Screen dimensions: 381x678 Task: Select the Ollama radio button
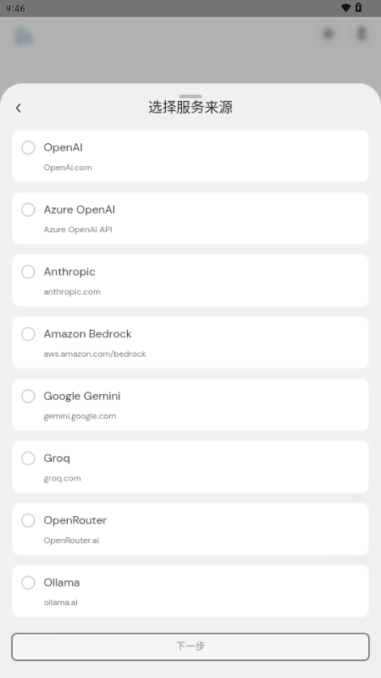click(28, 582)
